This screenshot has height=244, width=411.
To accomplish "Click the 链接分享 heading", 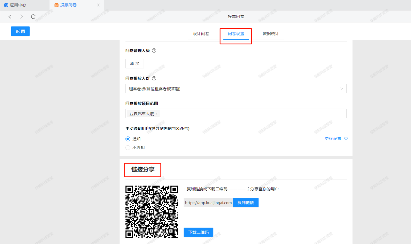I will 143,170.
